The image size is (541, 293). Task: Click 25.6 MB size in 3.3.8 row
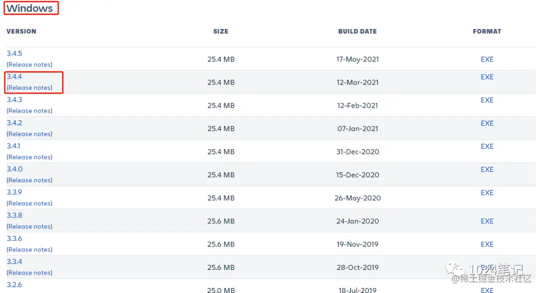pyautogui.click(x=221, y=221)
